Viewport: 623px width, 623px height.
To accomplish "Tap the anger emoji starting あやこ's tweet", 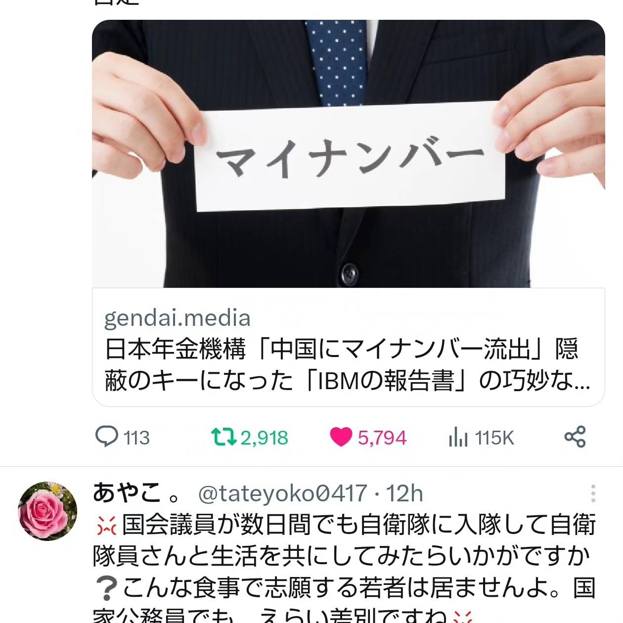I will coord(106,525).
